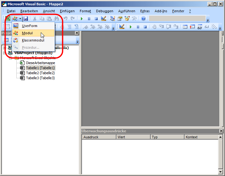The image size is (225, 176).
Task: Pause execution on the Standard toolbar
Action: 89,19
